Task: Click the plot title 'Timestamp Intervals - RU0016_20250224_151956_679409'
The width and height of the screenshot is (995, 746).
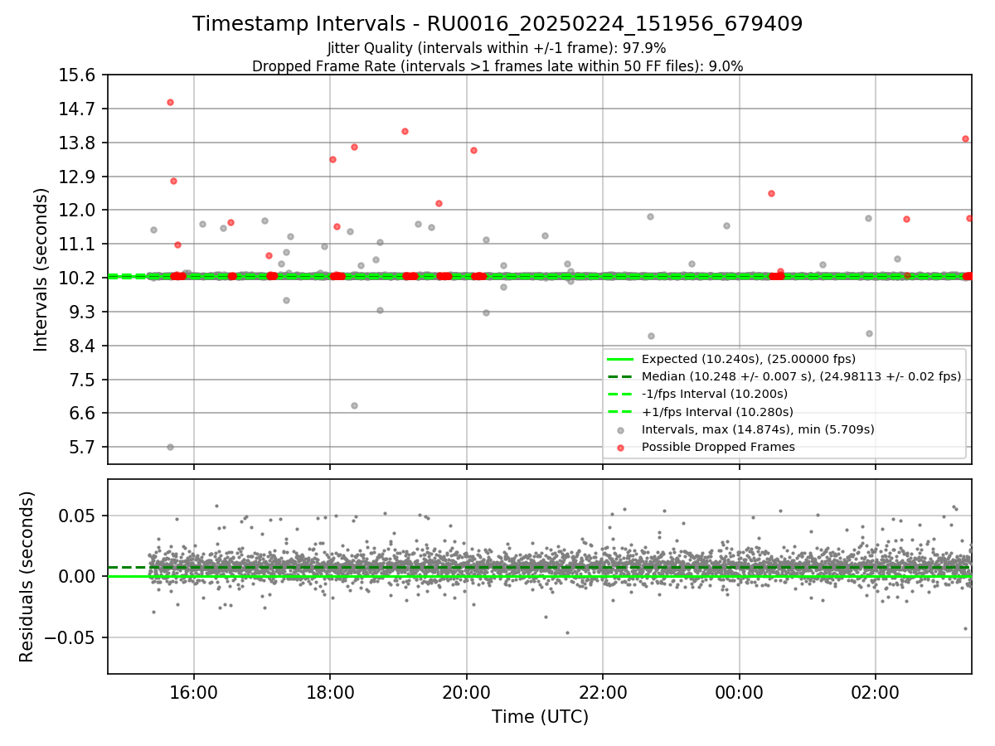Action: coord(498,24)
